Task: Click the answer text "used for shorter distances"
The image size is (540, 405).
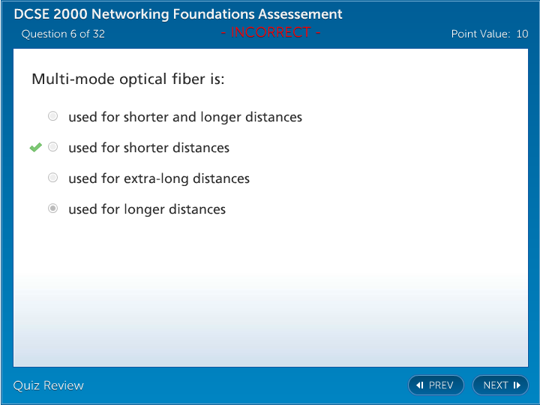Action: (x=148, y=148)
